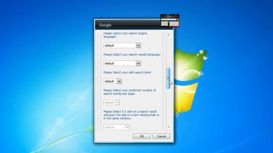Confirm settings with the OK button

click(142, 136)
